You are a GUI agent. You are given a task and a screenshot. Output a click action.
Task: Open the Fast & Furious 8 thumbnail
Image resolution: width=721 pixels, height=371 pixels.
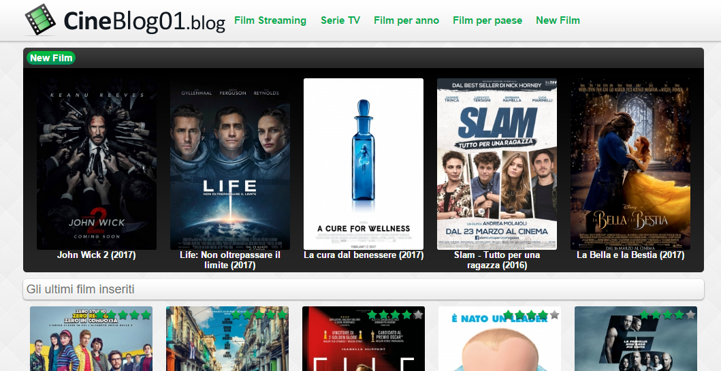(635, 339)
